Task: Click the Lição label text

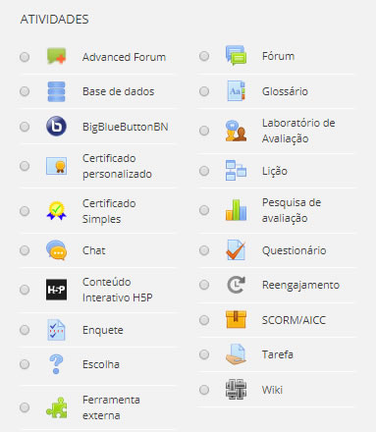Action: (275, 171)
